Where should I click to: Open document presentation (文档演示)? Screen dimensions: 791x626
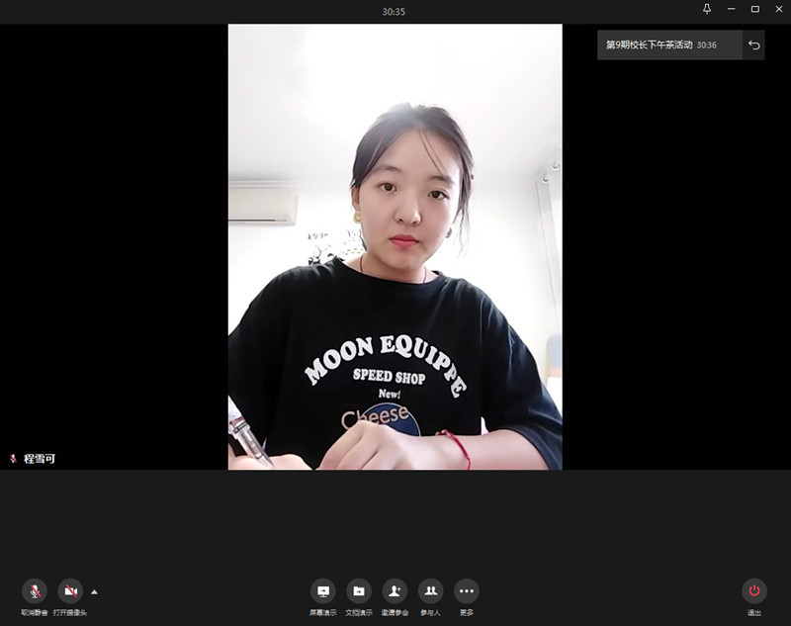pos(359,591)
